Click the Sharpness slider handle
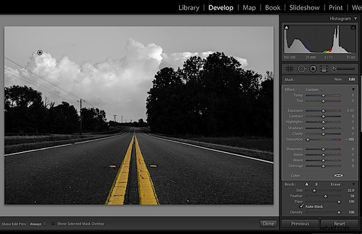Screen dimensions: 362x234 pyautogui.click(x=323, y=149)
